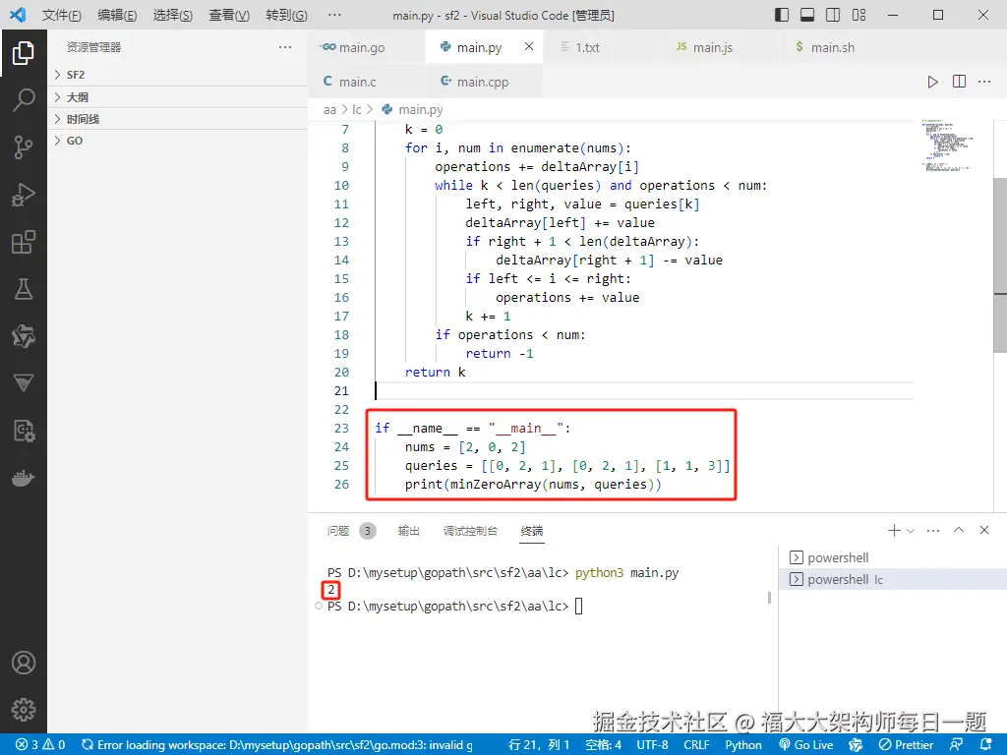Viewport: 1007px width, 755px height.
Task: Open the 选择(S) menu
Action: pos(173,15)
